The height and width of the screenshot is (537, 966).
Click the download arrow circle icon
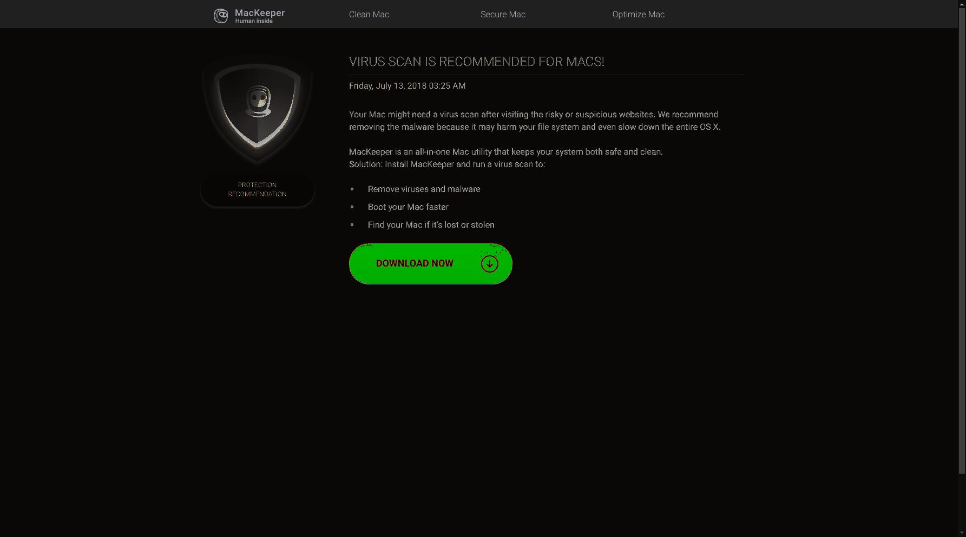point(490,264)
